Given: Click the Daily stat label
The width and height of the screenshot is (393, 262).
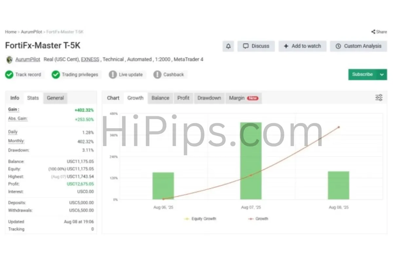Looking at the screenshot, I should (x=13, y=132).
